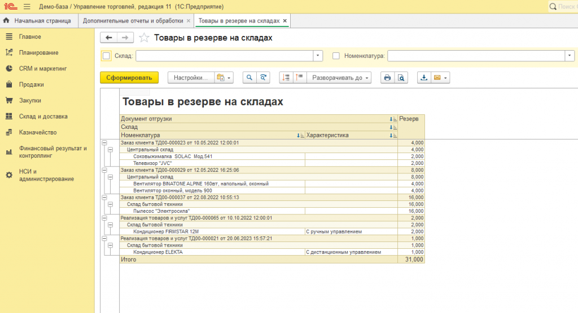
Task: Open the Закупки section
Action: click(30, 100)
